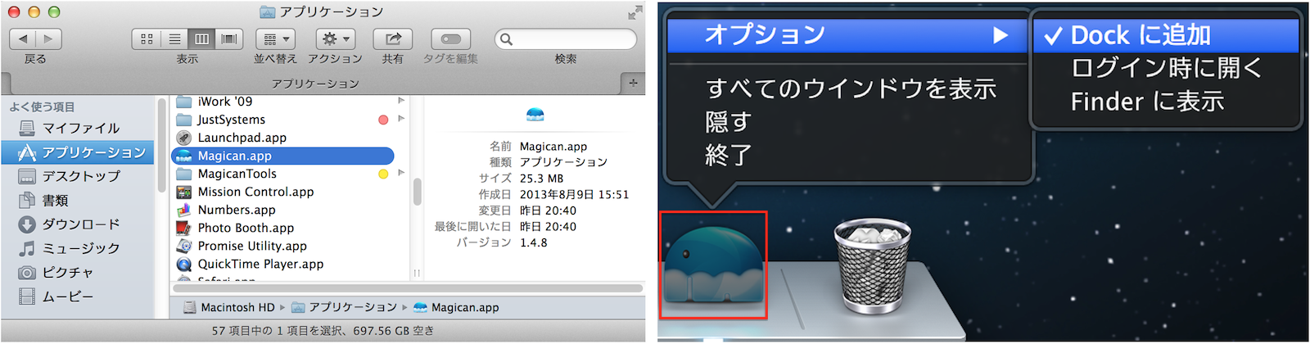Expand the iWork '09 folder arrow
The width and height of the screenshot is (1310, 344).
(401, 101)
